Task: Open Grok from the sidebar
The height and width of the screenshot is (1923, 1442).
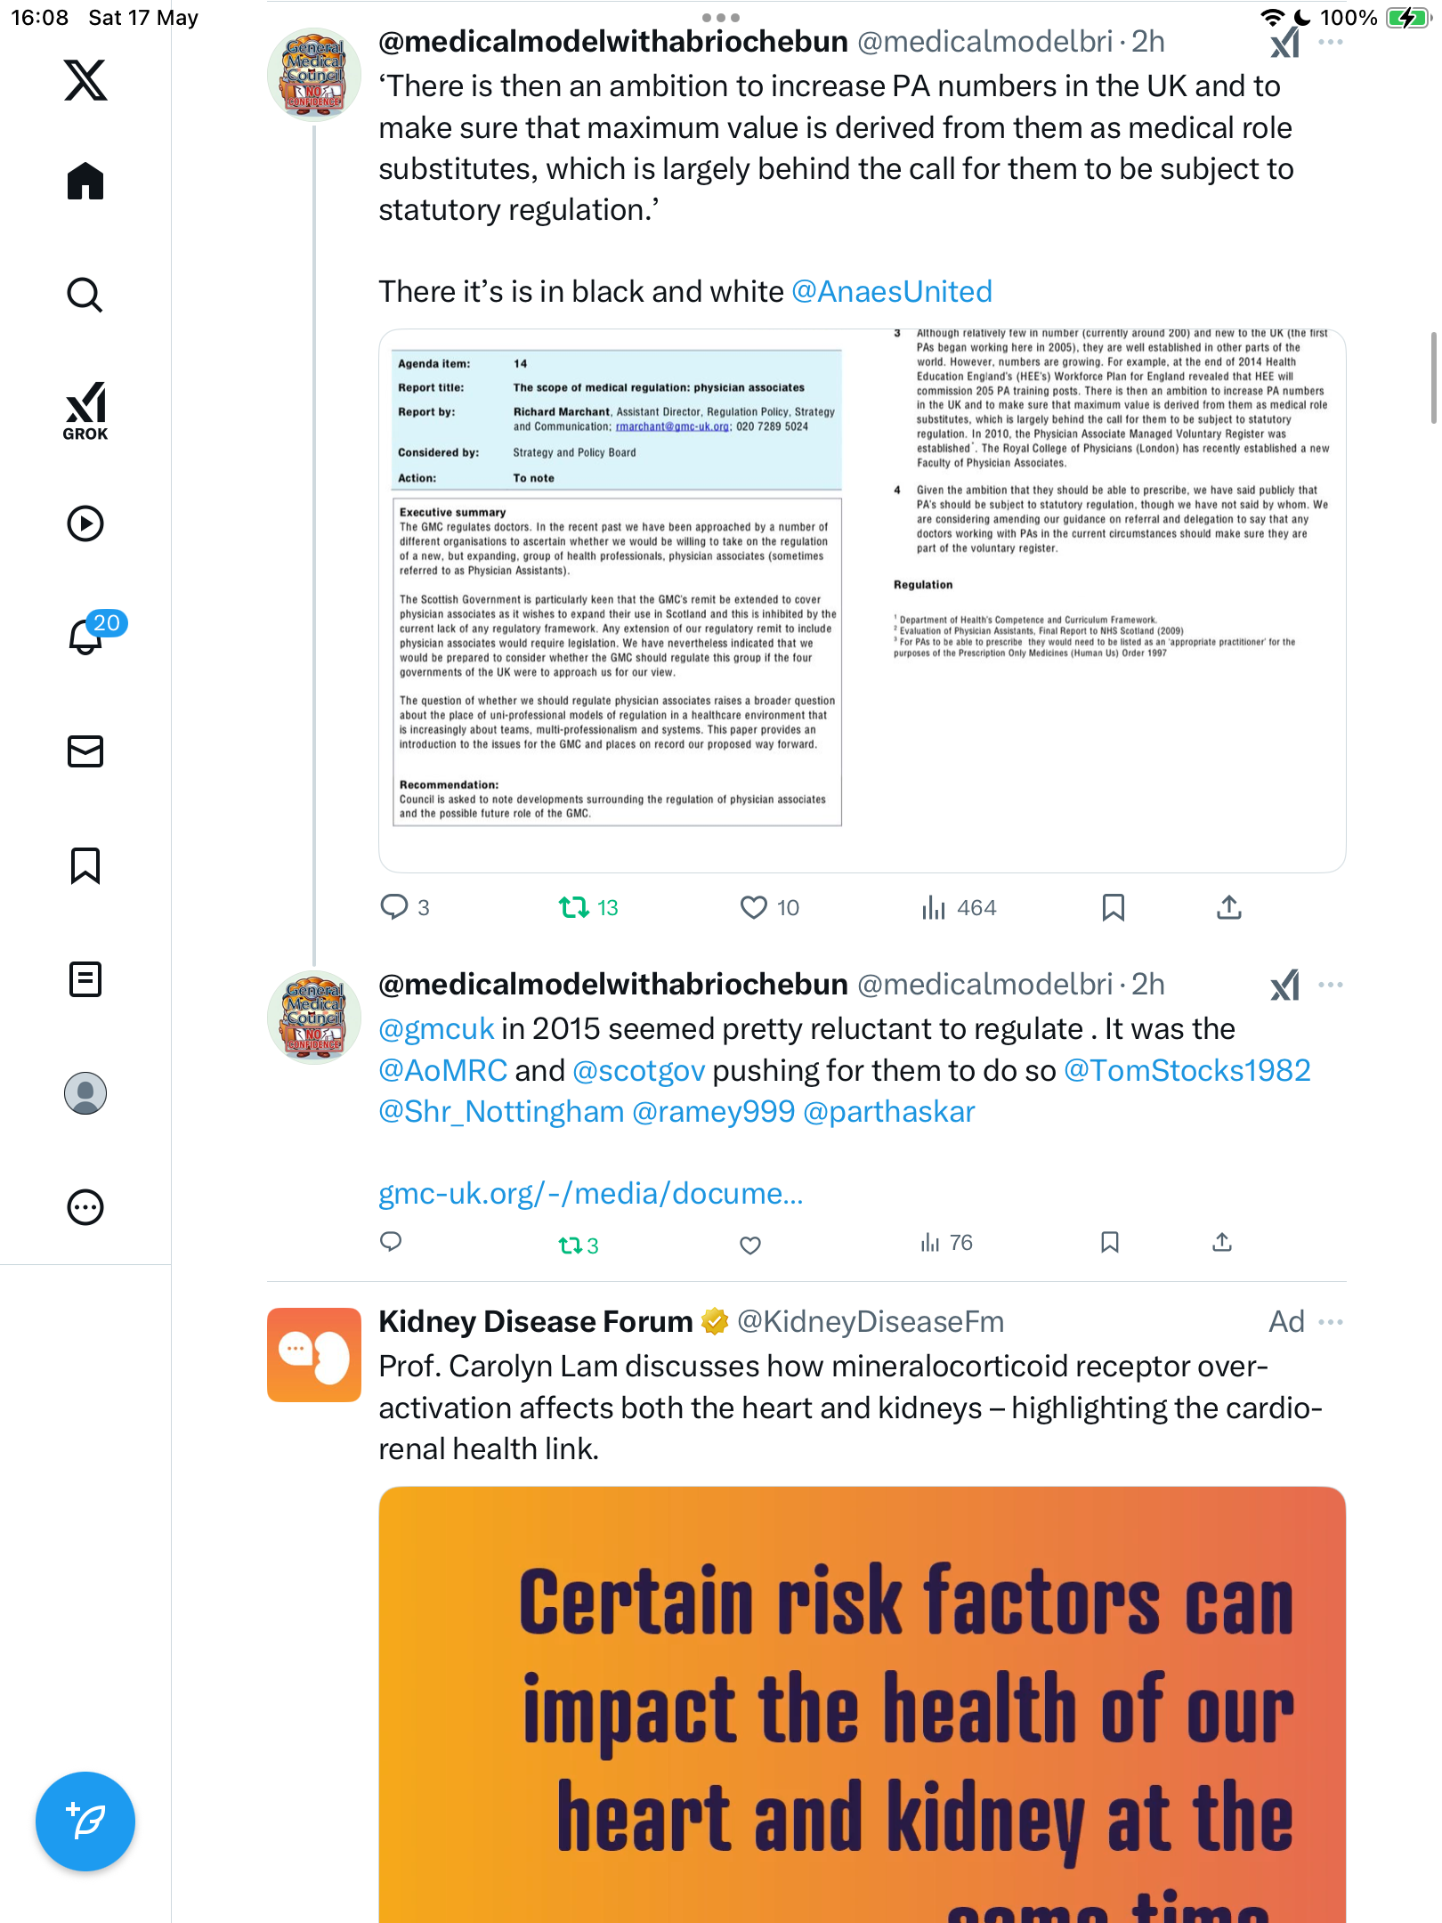Action: tap(85, 410)
